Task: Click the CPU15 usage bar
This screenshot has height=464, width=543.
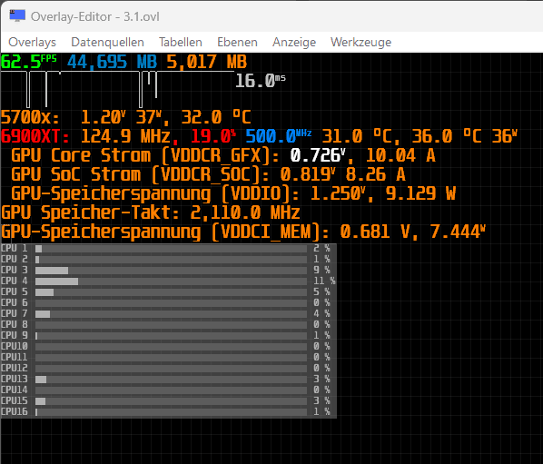Action: 171,401
